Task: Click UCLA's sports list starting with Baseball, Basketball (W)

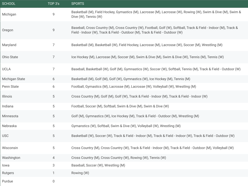Action: coord(156,69)
